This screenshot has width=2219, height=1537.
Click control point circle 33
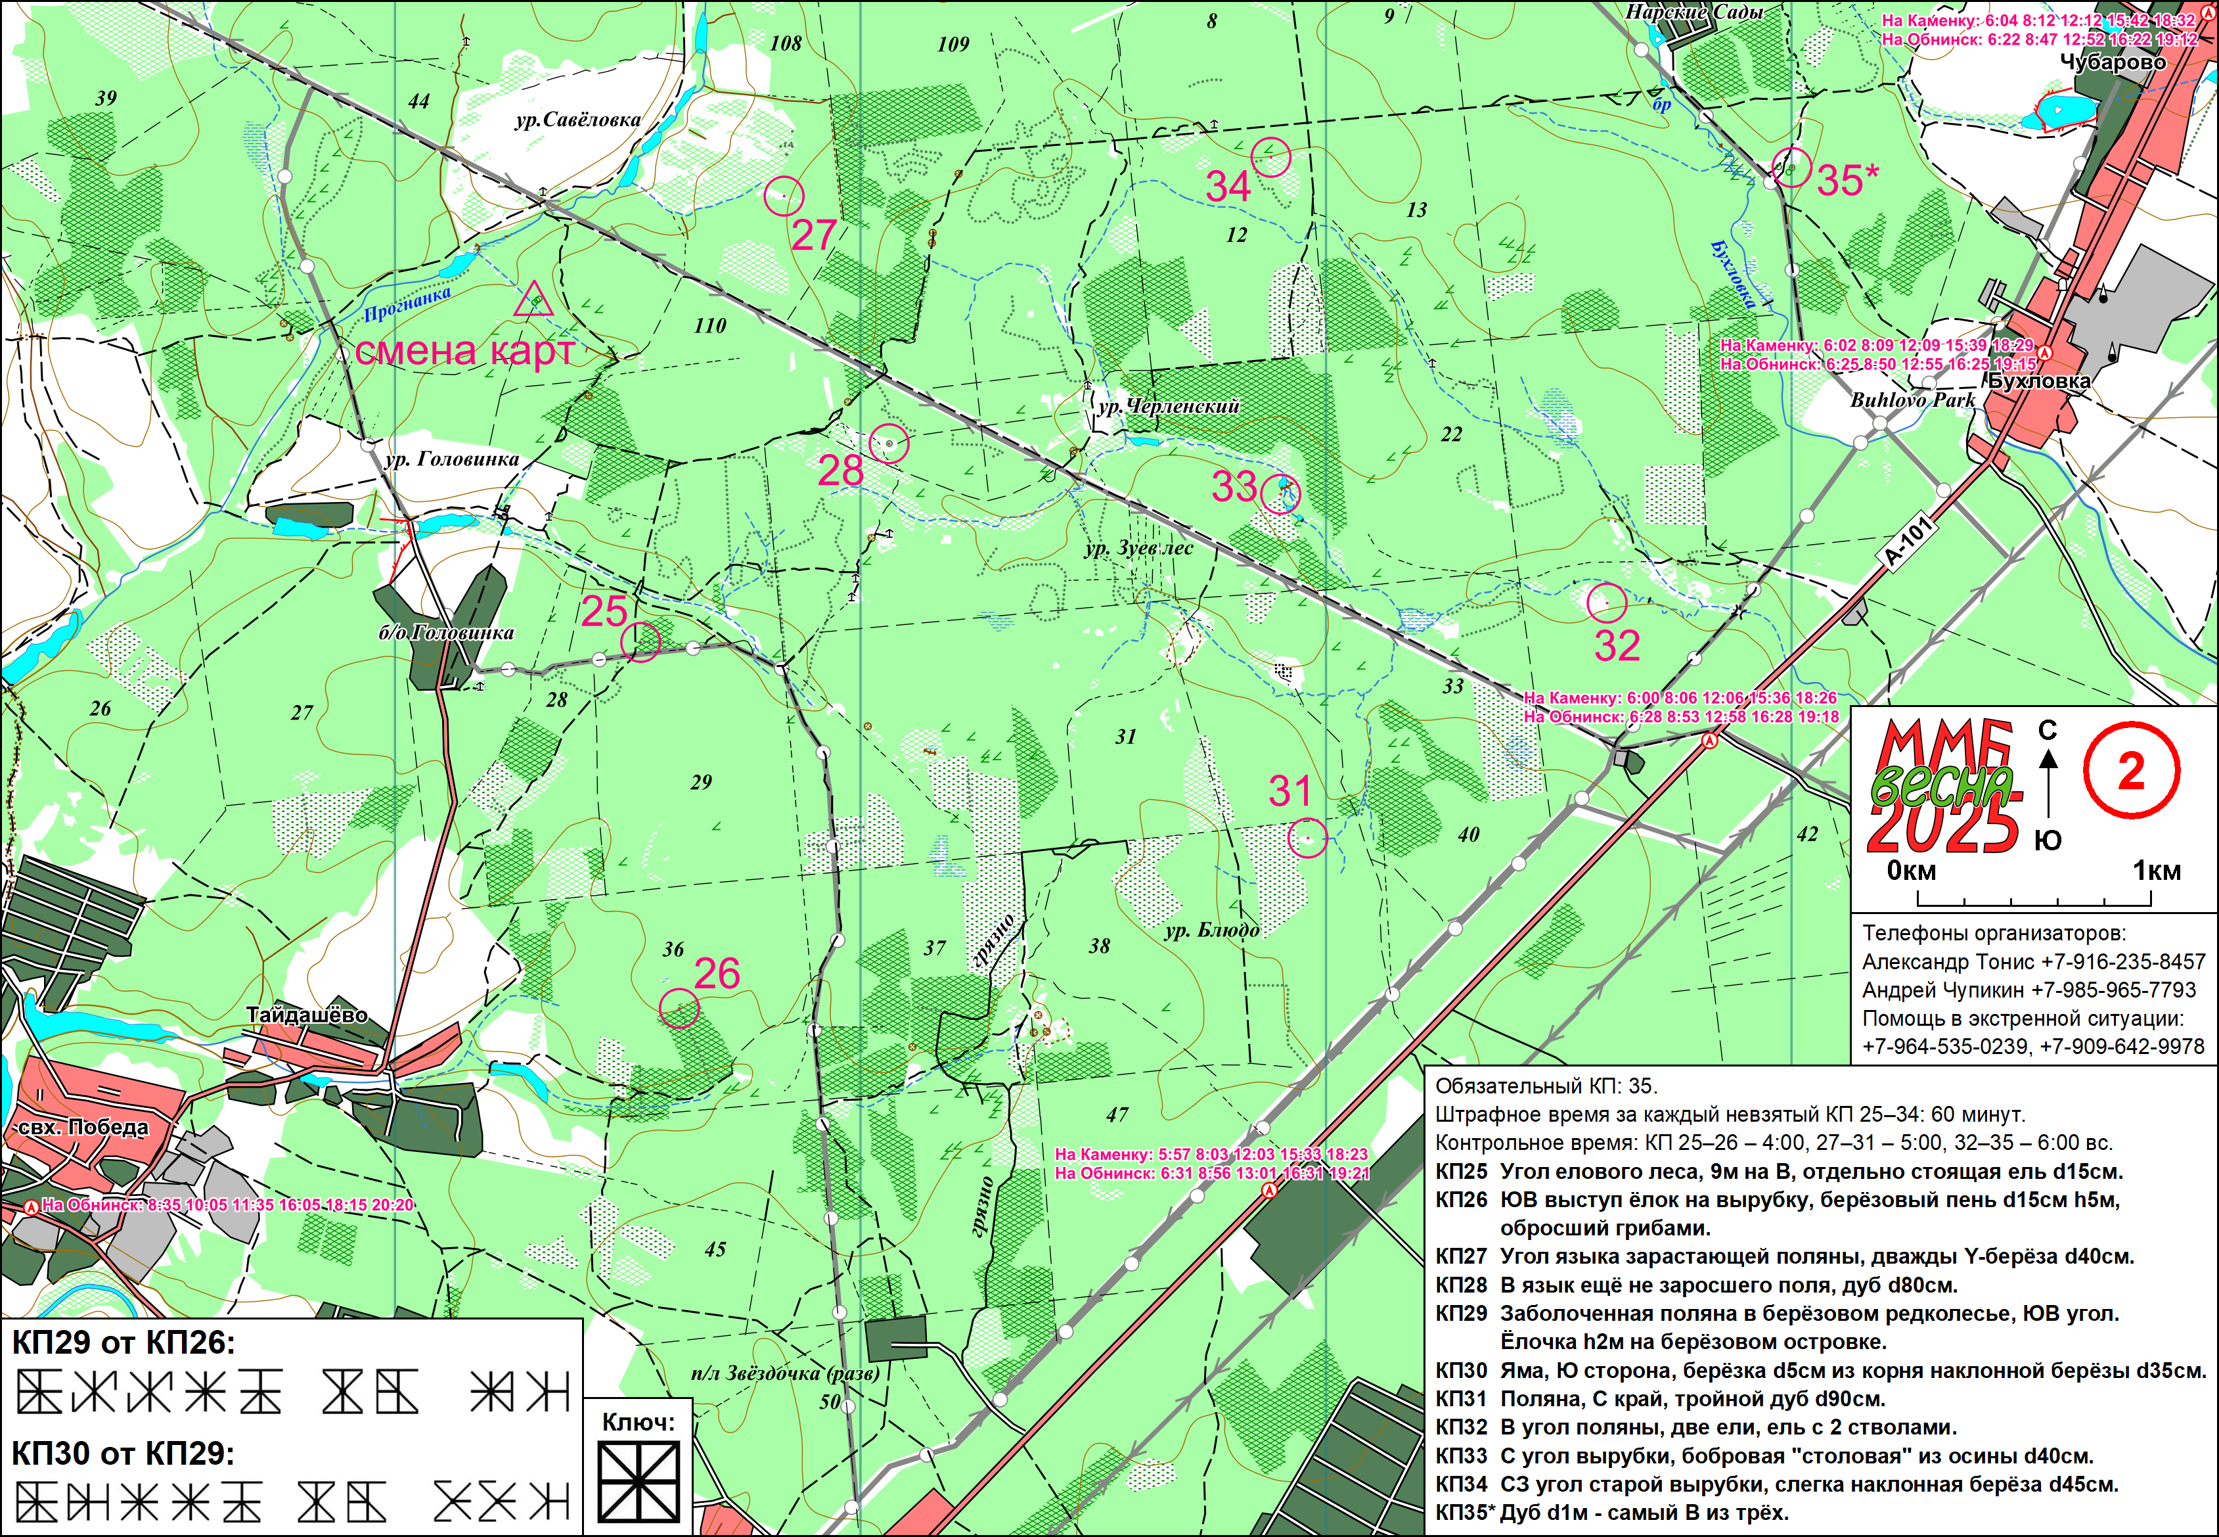[1280, 494]
